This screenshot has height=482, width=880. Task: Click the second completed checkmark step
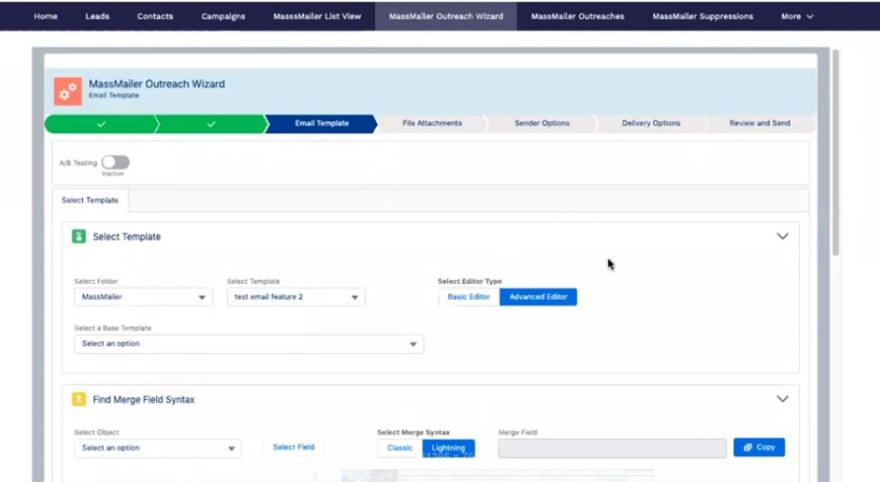pyautogui.click(x=210, y=123)
